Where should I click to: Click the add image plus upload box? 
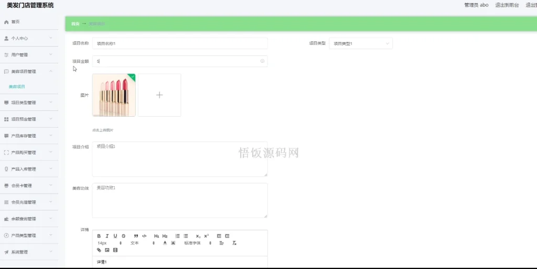[x=159, y=95]
